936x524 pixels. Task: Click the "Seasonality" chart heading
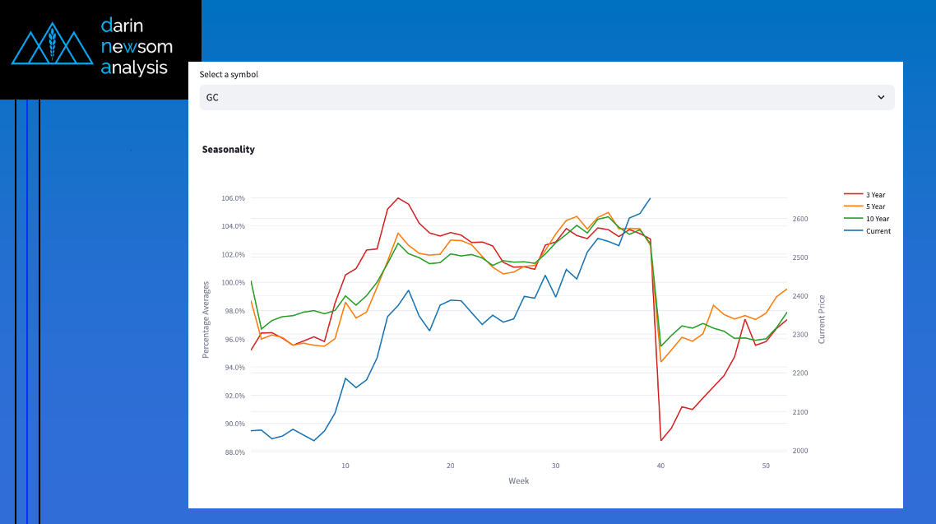[229, 150]
